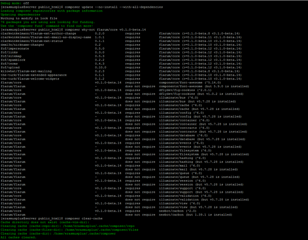Click 'clarkwinkelmann/flarum-ext-status' package name
The height and width of the screenshot is (240, 308).
(32, 41)
